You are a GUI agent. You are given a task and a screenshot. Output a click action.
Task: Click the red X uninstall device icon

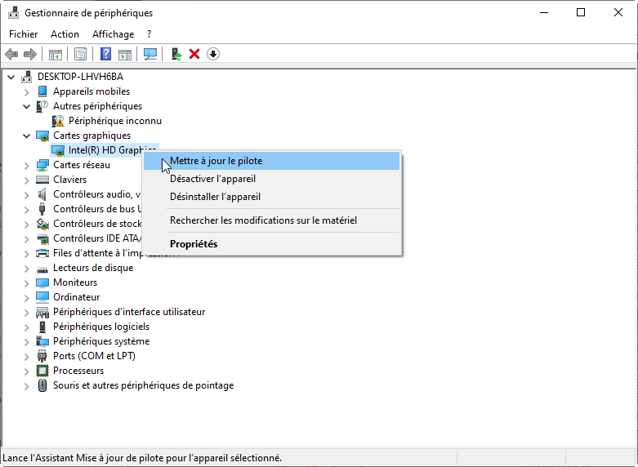[194, 54]
